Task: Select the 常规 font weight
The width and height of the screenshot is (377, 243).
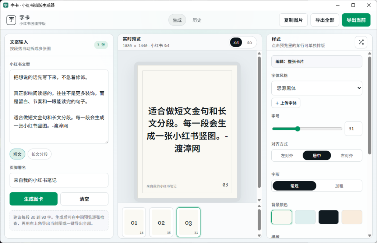Action: click(x=294, y=186)
